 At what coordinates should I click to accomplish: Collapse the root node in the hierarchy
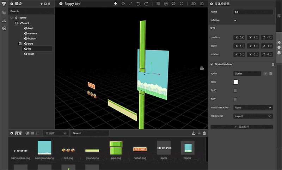pos(16,23)
